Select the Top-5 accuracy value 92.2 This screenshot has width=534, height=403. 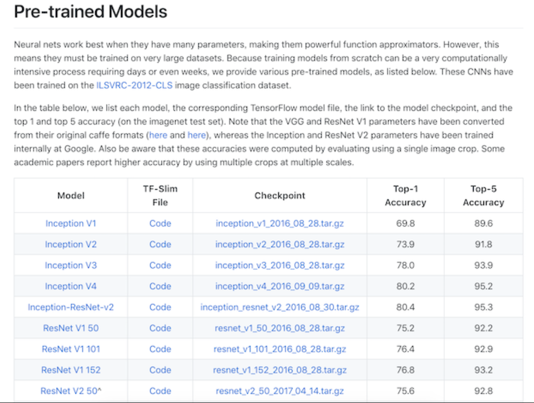pyautogui.click(x=483, y=328)
